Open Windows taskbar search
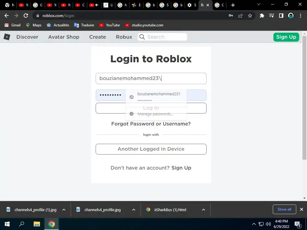The width and height of the screenshot is (307, 230). click(x=22, y=224)
